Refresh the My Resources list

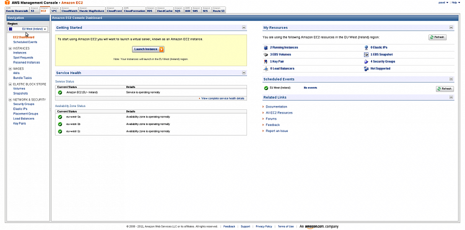[437, 37]
